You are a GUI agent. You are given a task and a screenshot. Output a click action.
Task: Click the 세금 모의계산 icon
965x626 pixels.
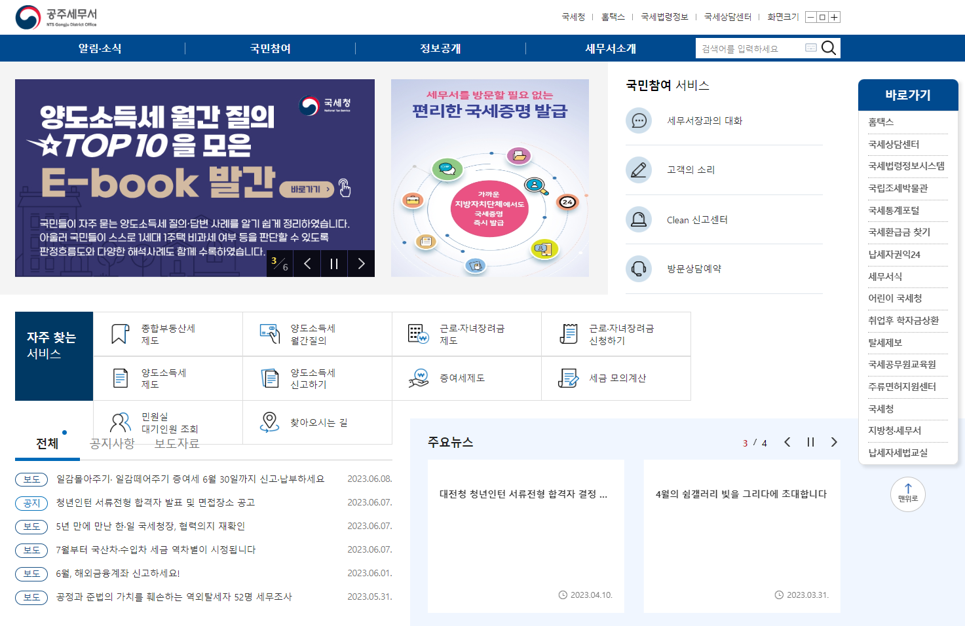569,378
